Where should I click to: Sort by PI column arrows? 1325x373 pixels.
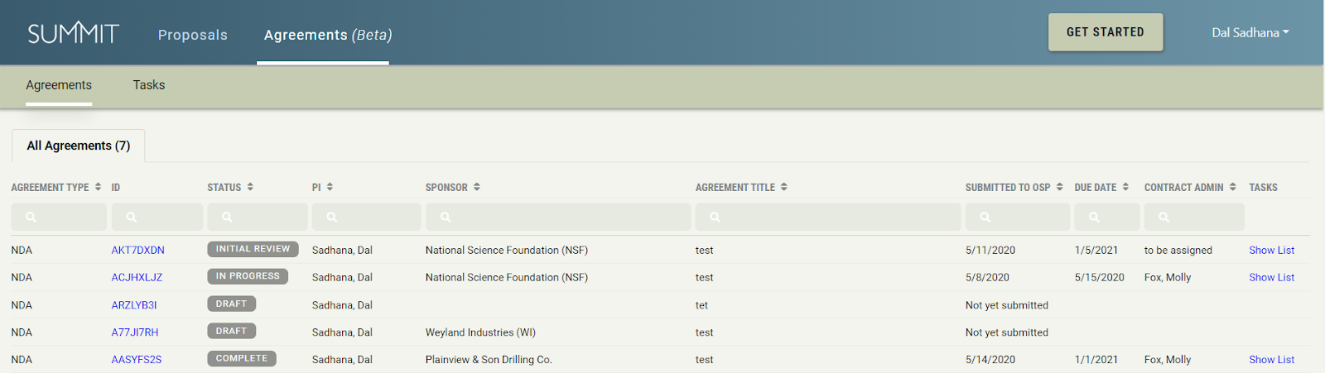[x=330, y=187]
